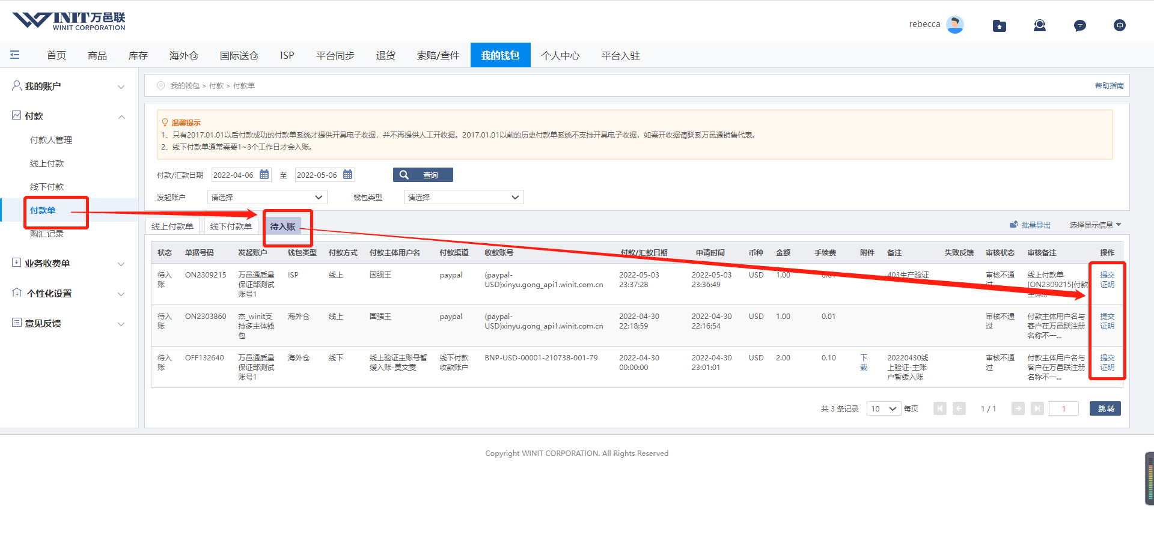
Task: Open the 个人中心 menu
Action: pyautogui.click(x=561, y=55)
